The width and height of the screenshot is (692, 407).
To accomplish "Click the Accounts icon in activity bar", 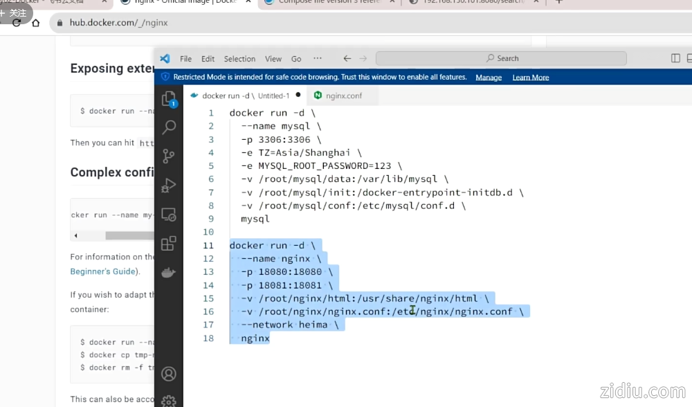I will click(168, 374).
